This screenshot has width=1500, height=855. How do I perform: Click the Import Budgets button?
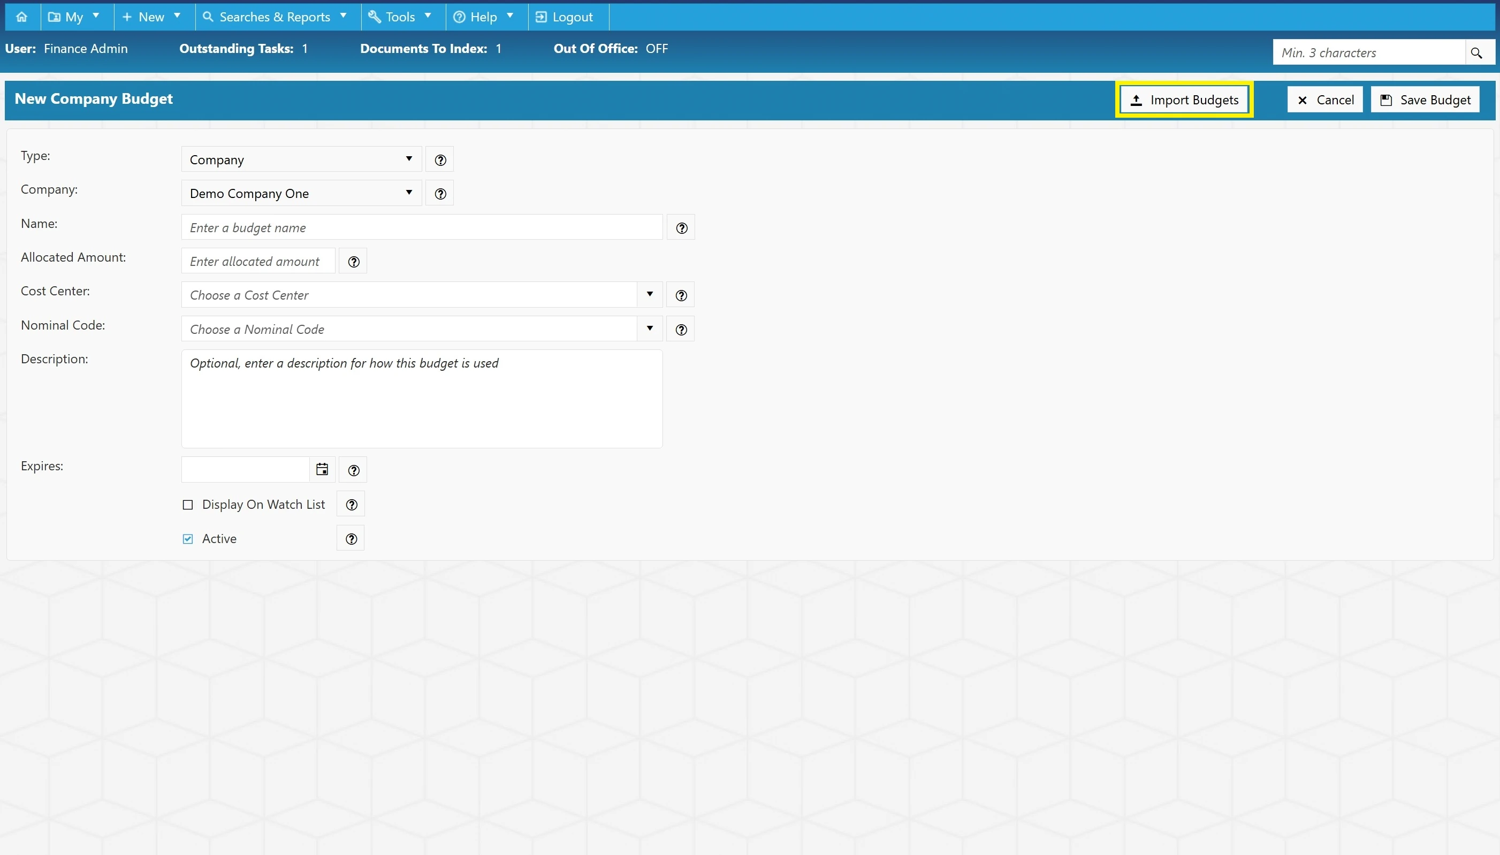click(x=1184, y=100)
